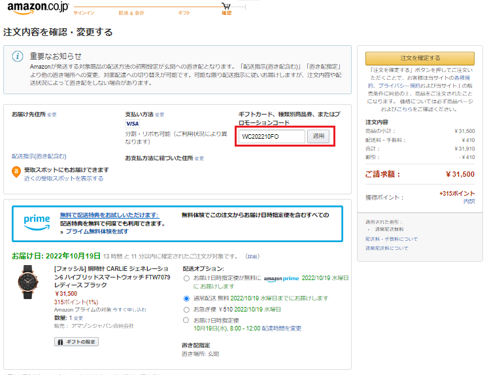Click 確認 progress step
The height and width of the screenshot is (375, 487).
pyautogui.click(x=226, y=13)
